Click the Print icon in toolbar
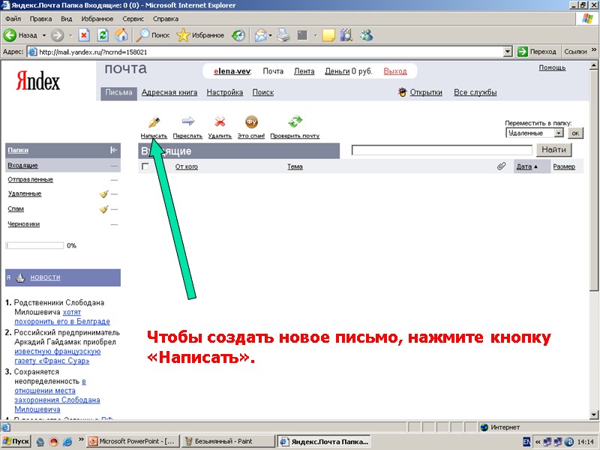The width and height of the screenshot is (600, 450). tap(283, 35)
